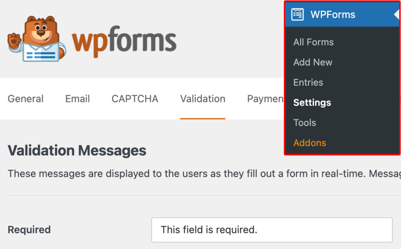
Task: Switch to the partially hidden Payments tab
Action: 266,99
